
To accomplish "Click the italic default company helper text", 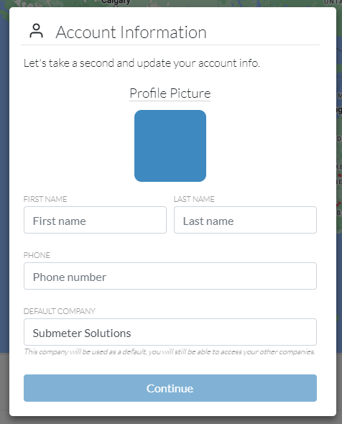I will pos(170,352).
